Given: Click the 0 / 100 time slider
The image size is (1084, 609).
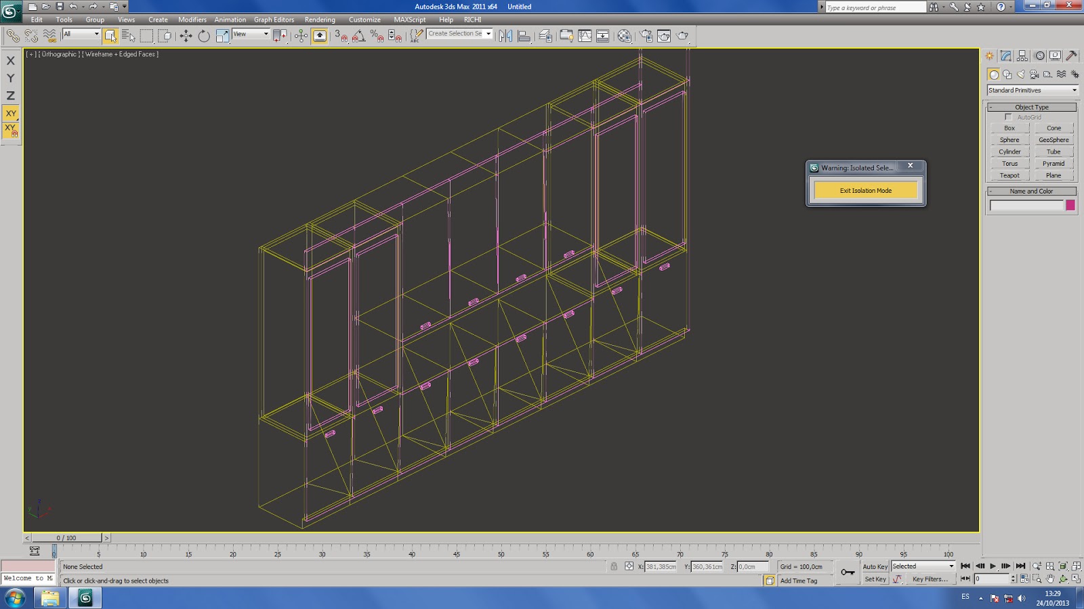Looking at the screenshot, I should tap(66, 538).
